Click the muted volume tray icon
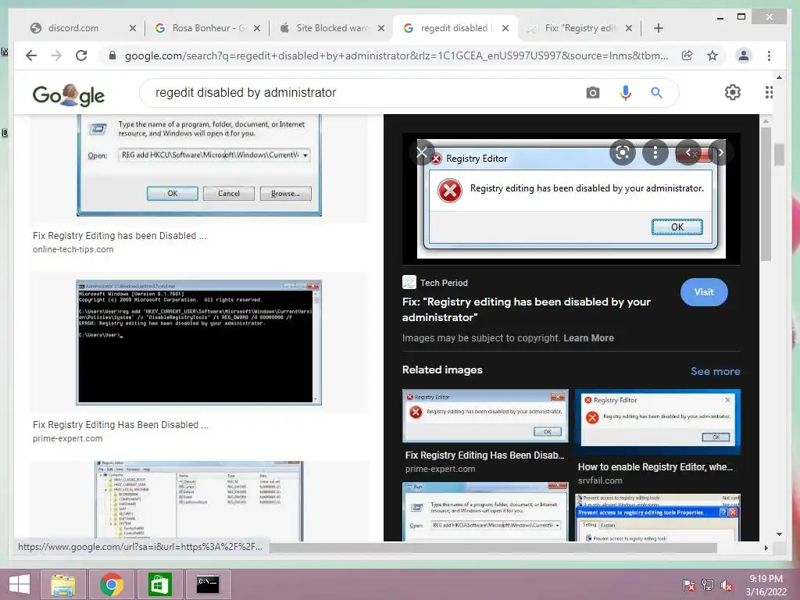The image size is (800, 600). pos(727,585)
